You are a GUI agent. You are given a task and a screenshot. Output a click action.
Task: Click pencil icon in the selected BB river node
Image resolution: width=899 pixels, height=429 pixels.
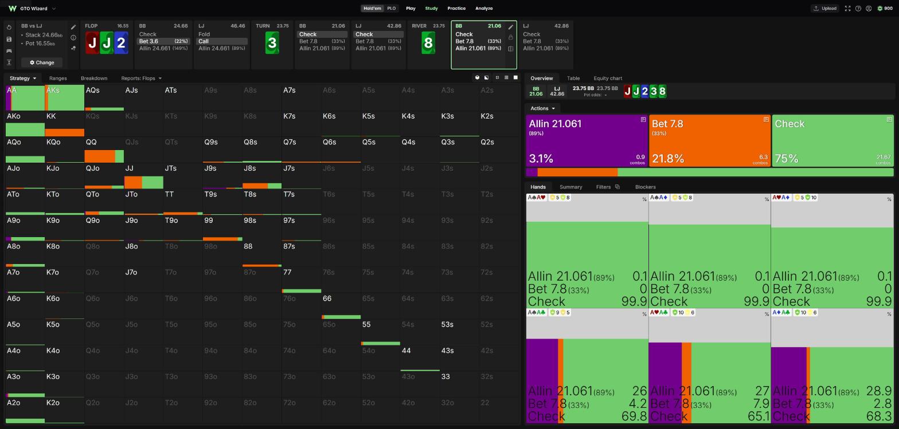(511, 27)
